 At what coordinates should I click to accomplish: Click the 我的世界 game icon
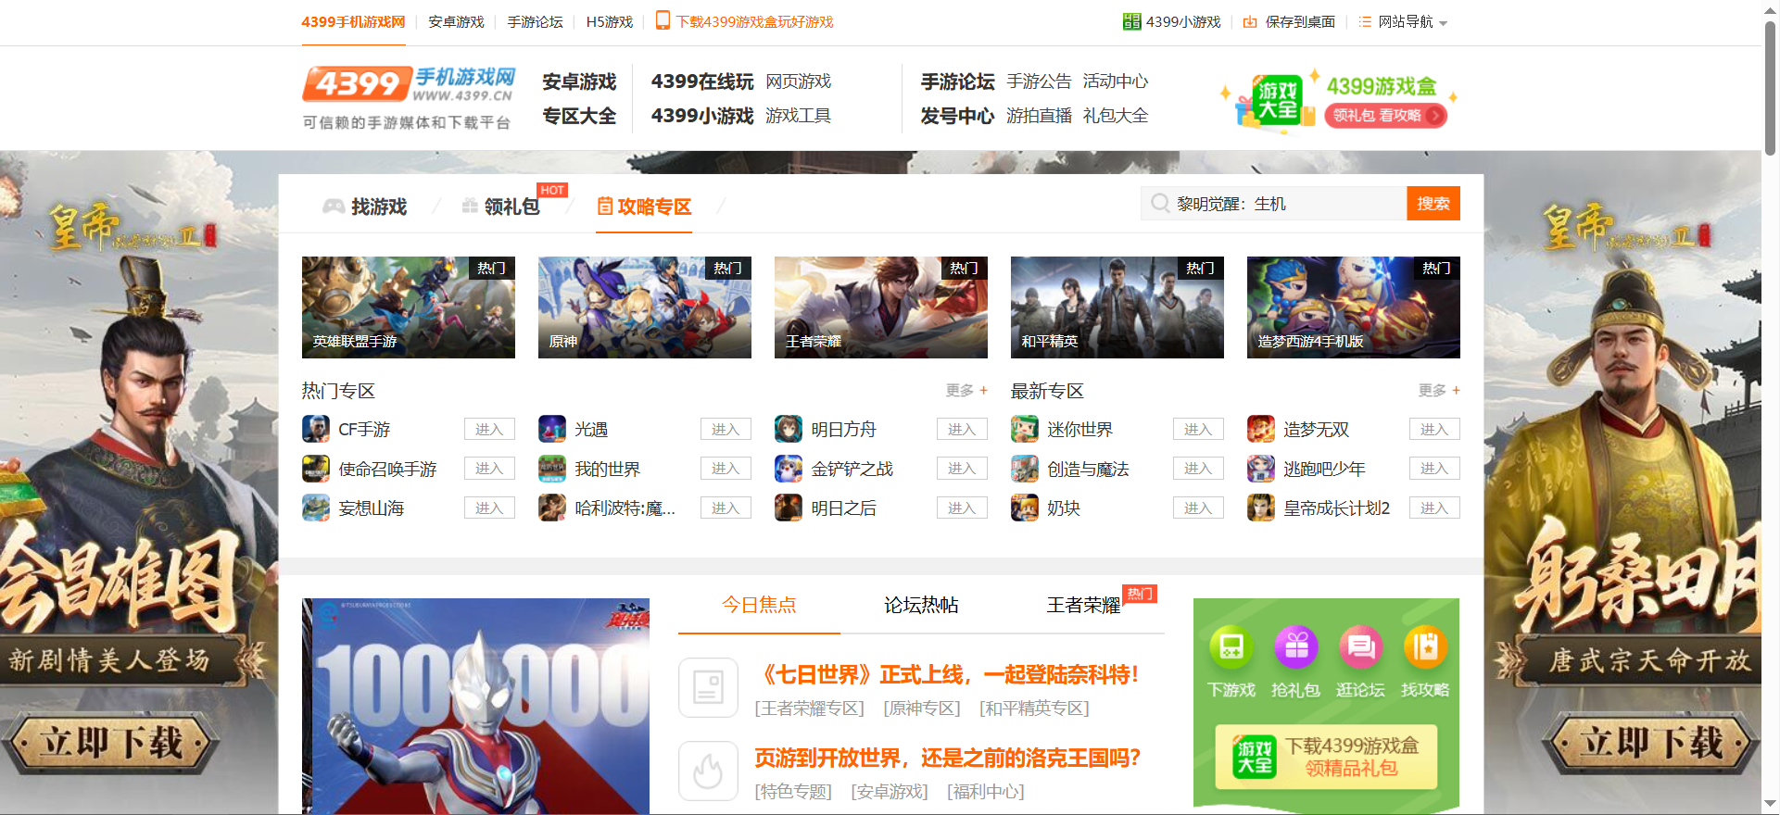click(x=552, y=469)
